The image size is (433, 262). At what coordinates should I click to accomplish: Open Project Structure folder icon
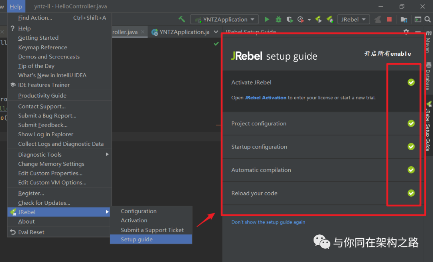tap(404, 20)
